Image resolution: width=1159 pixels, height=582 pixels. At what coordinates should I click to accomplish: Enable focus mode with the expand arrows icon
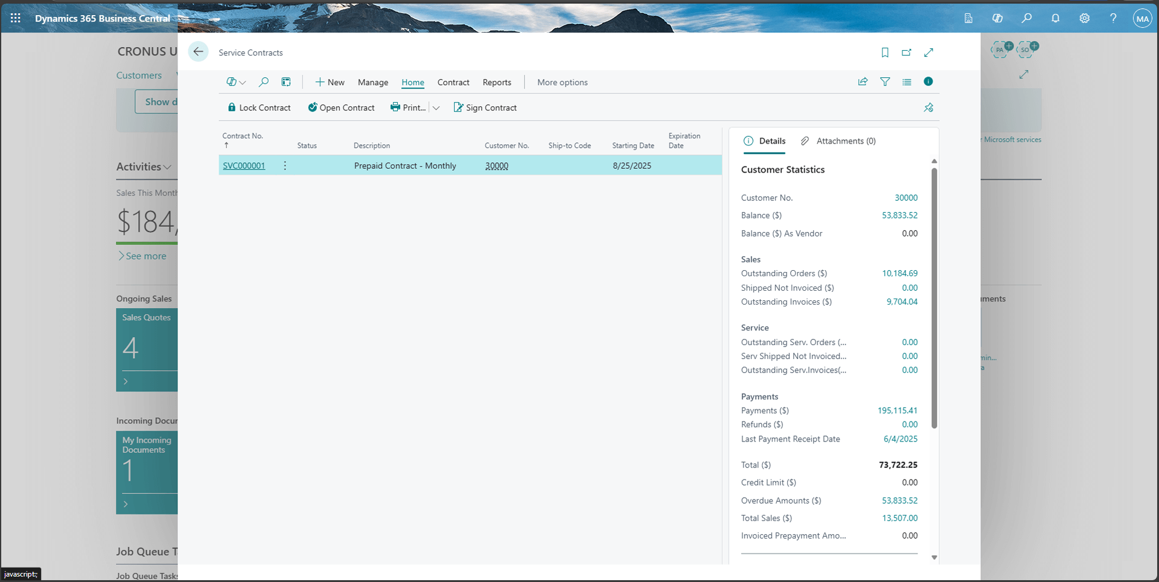tap(929, 52)
